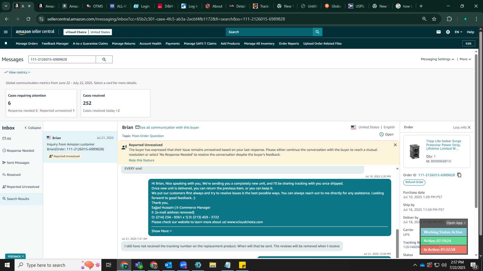
Task: Open the tab search dropdown arrow
Action: click(x=6, y=6)
